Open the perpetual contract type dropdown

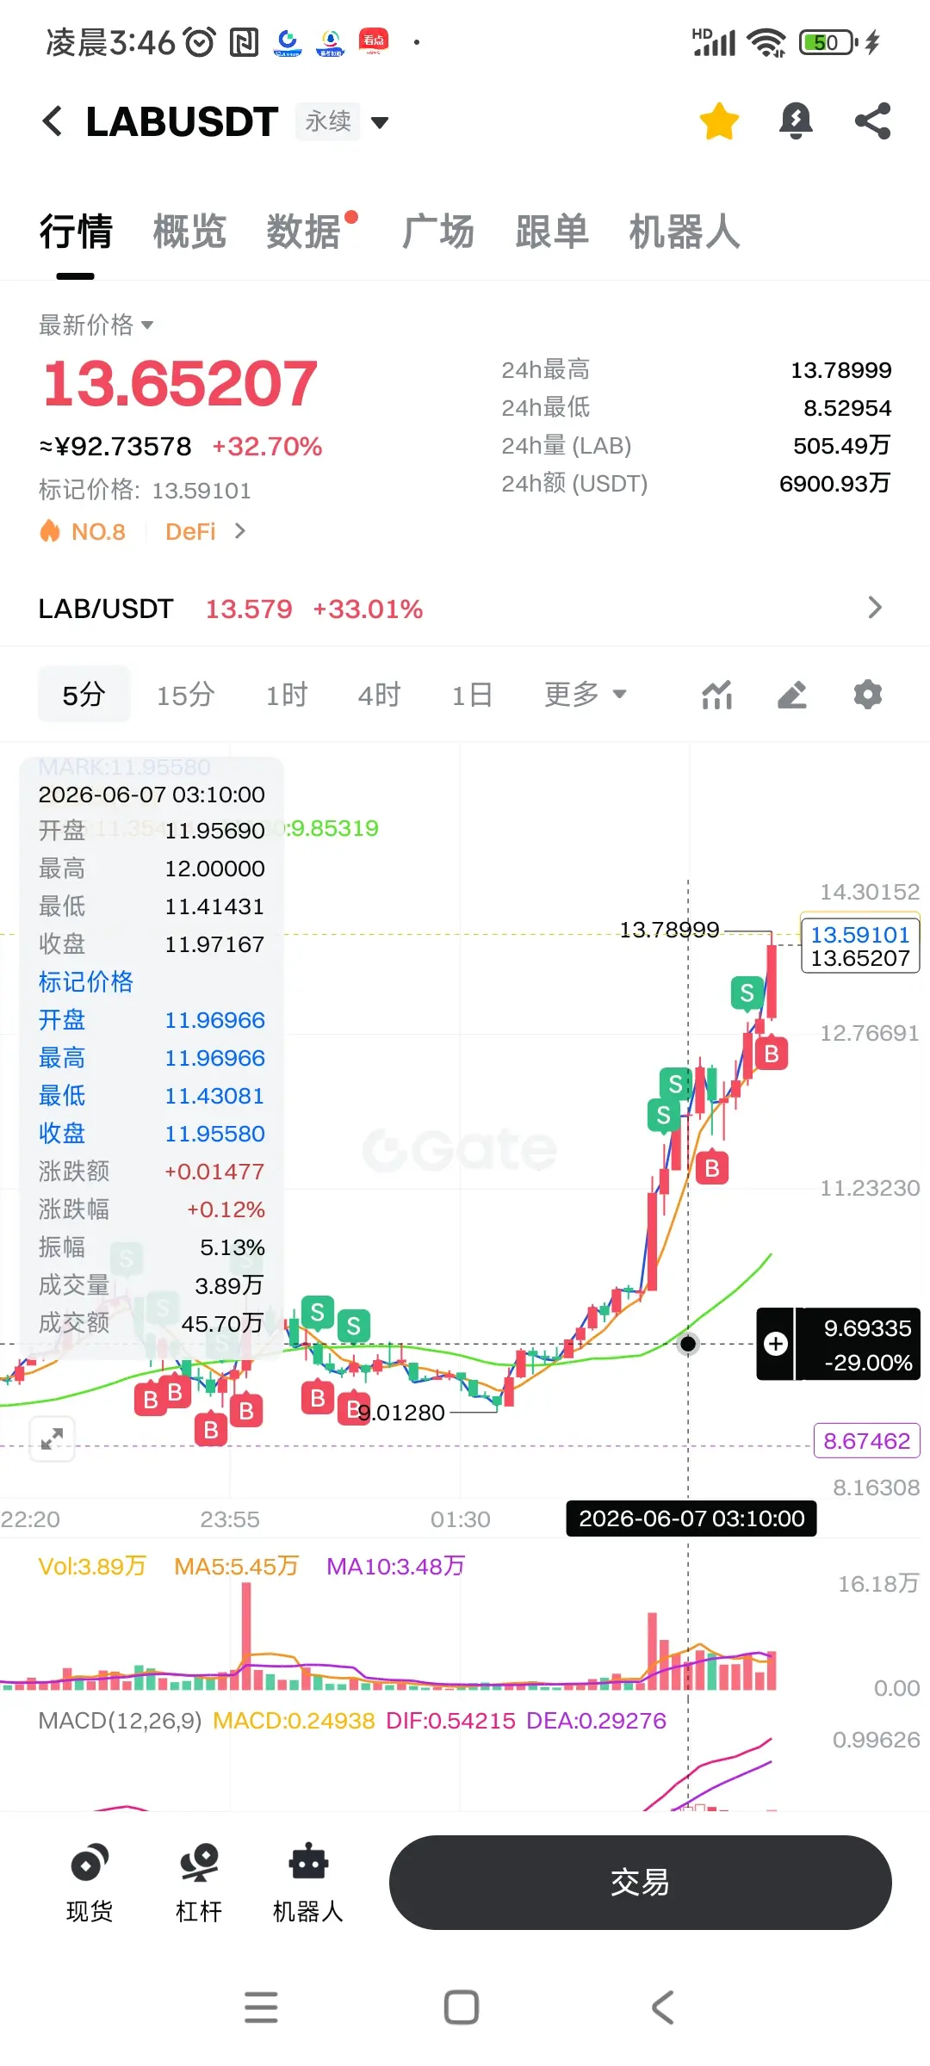tap(342, 121)
